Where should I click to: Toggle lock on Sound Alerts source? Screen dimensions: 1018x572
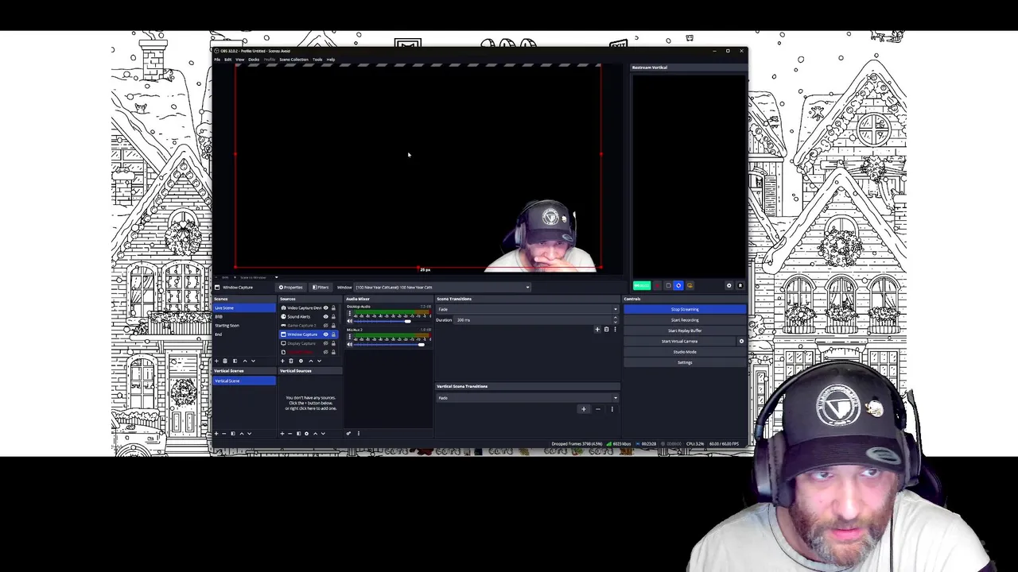pos(333,317)
